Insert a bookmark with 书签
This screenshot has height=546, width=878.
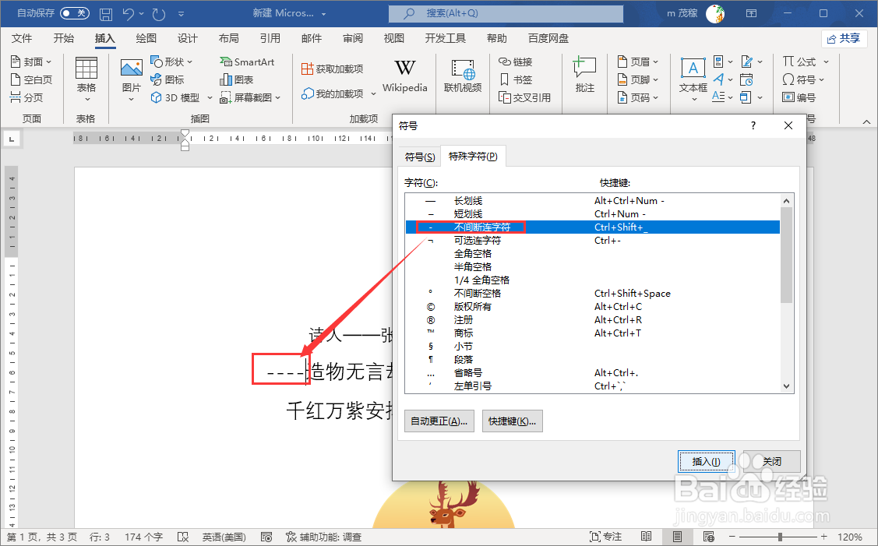tap(515, 79)
